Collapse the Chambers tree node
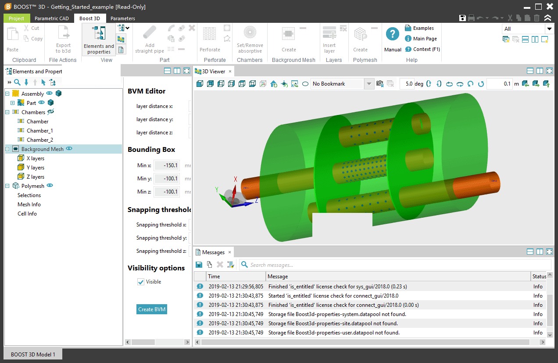Viewport: 558px width, 363px height. tap(7, 112)
